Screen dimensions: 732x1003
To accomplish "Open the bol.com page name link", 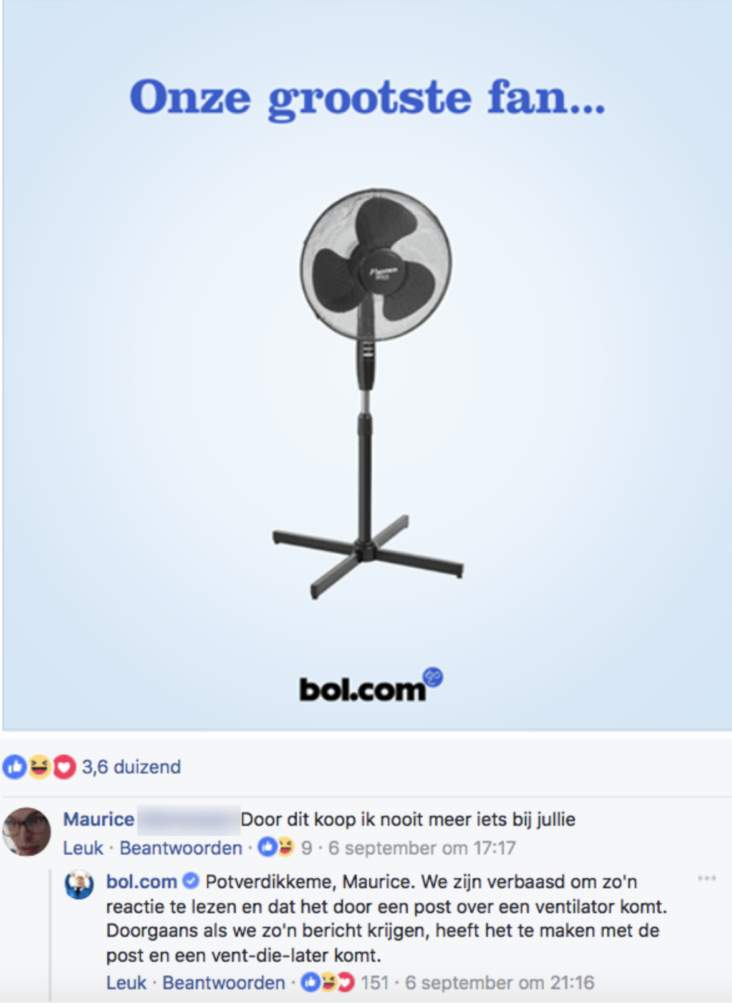I will [142, 881].
